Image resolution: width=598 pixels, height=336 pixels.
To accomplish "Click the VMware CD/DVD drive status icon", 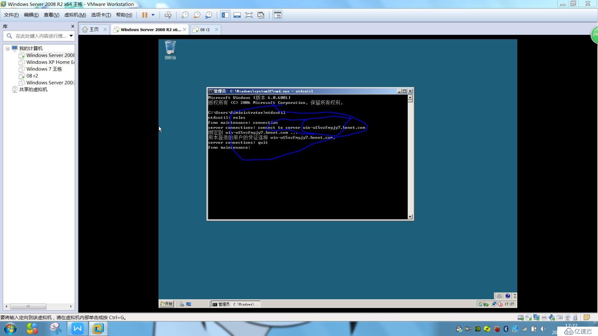I will 528,317.
